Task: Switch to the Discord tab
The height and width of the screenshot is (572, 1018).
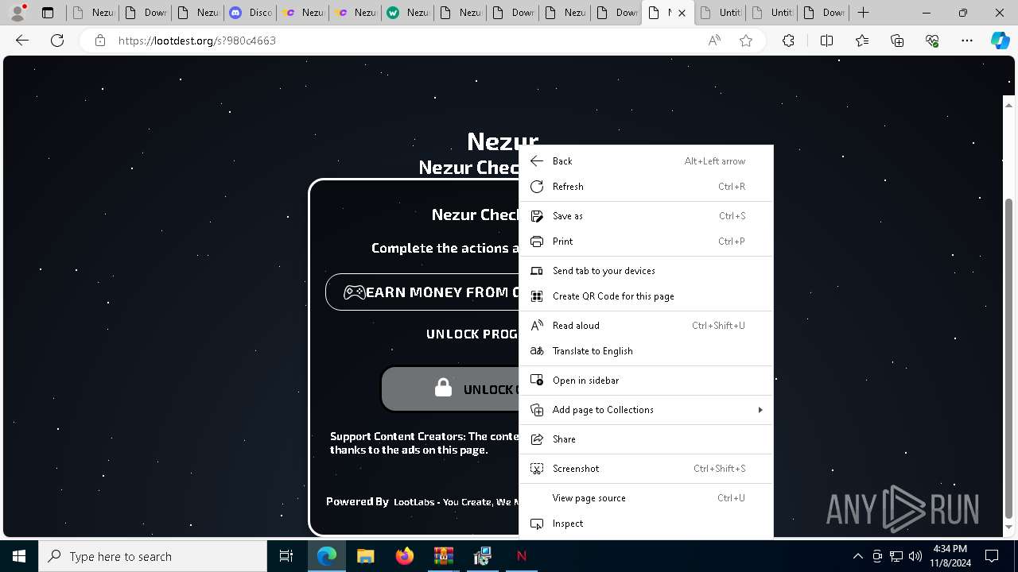Action: 250,13
